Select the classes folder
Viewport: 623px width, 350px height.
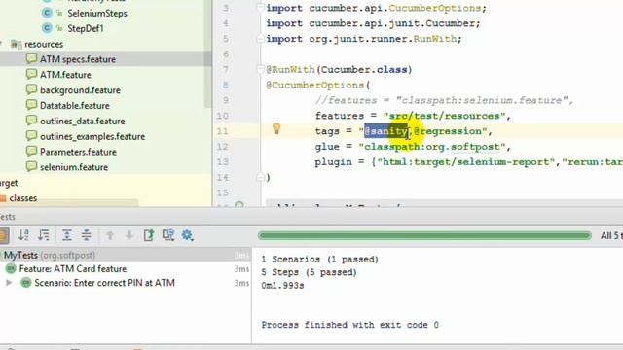click(x=23, y=198)
